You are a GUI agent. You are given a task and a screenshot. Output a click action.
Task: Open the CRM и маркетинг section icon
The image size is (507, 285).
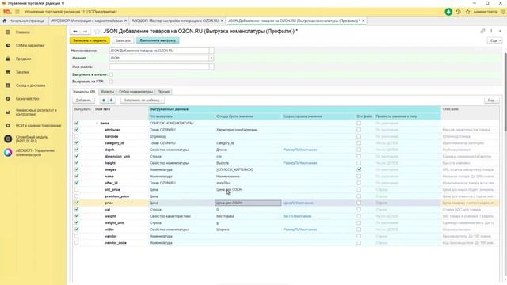[x=8, y=46]
